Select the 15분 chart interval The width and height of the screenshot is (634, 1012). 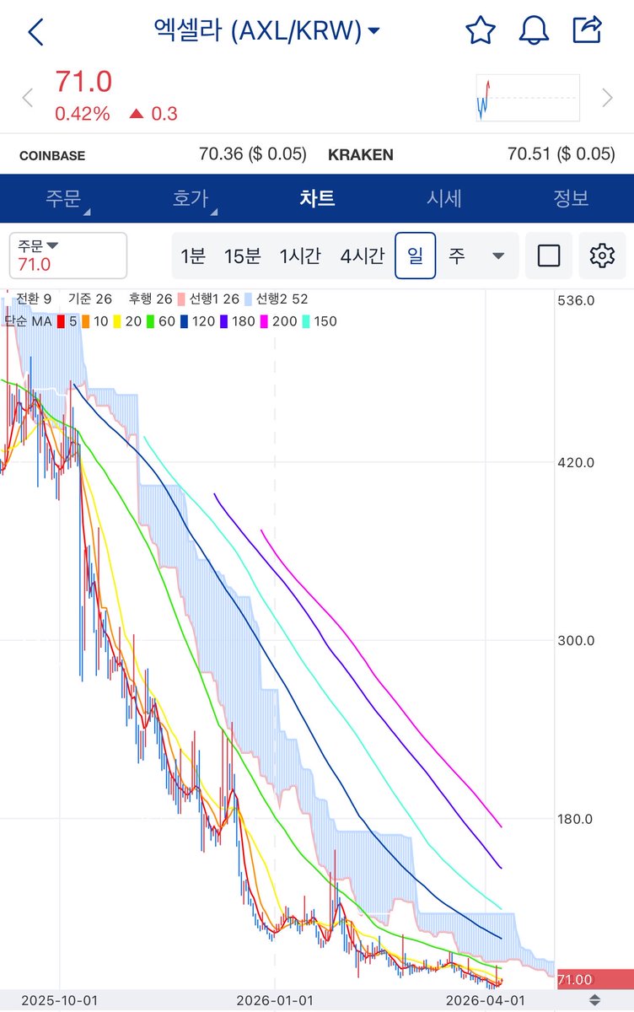pyautogui.click(x=243, y=256)
